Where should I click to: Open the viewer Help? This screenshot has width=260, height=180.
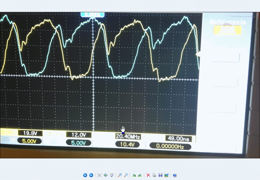click(x=175, y=175)
